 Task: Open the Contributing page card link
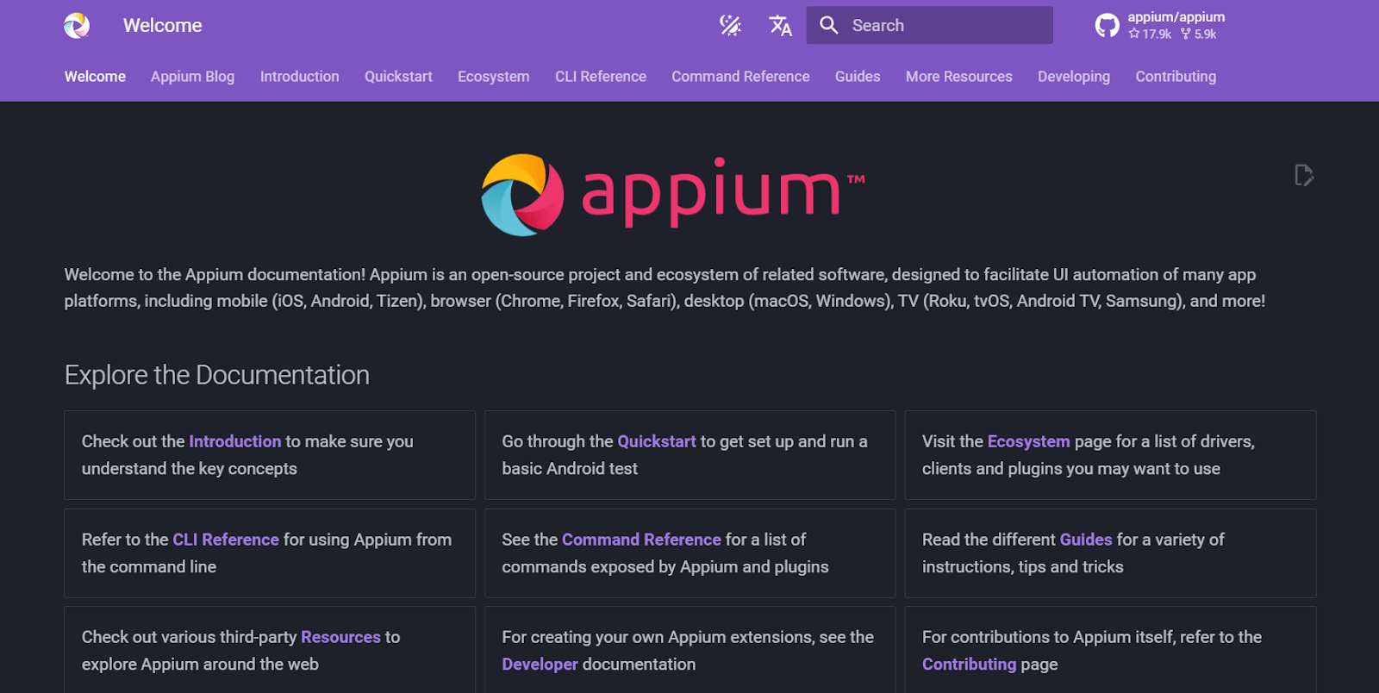point(970,665)
